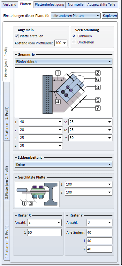Open Geometrie parameter 6 dropdown

(x=90, y=130)
